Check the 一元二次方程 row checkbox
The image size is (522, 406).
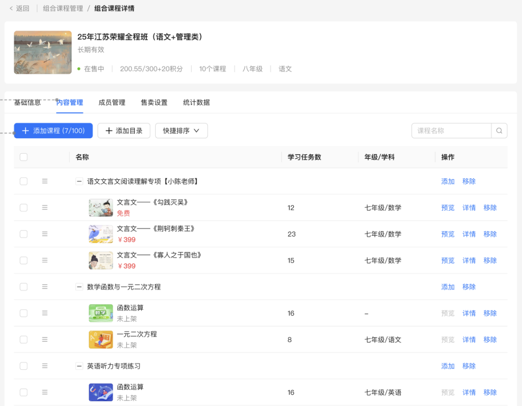click(24, 339)
